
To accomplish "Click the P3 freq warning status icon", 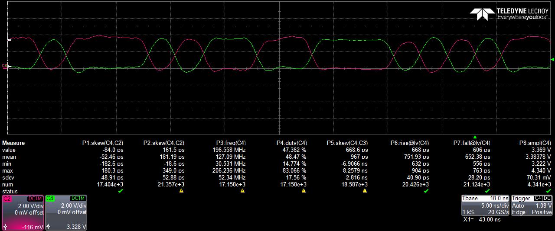I will (242, 191).
